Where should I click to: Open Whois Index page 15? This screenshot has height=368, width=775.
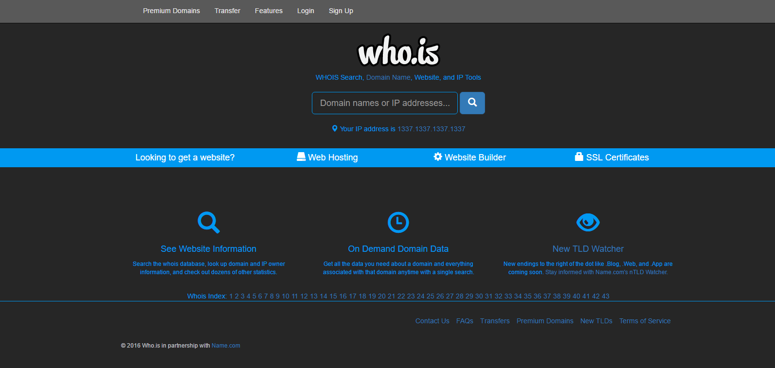[333, 296]
